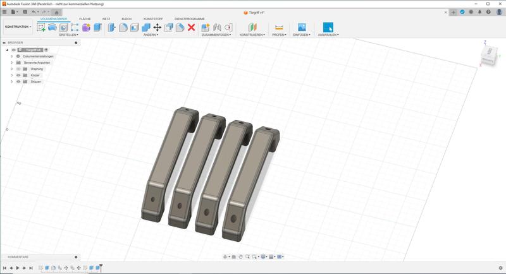The height and width of the screenshot is (274, 506).
Task: Expand the ZUSAMMENFÜGEN dropdown menu
Action: tap(216, 35)
